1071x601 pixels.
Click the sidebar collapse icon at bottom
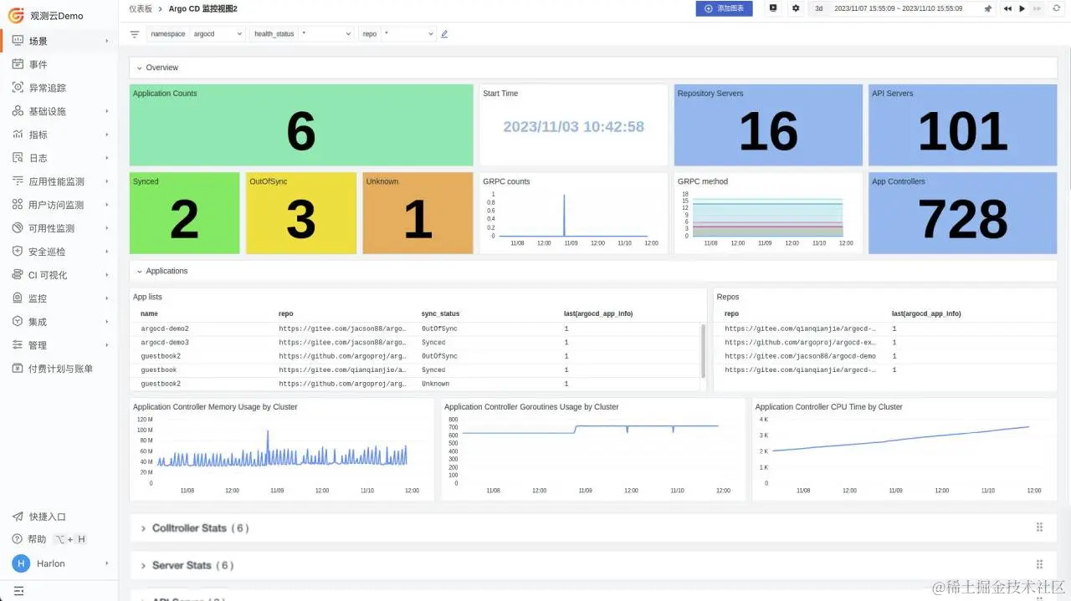click(x=18, y=591)
